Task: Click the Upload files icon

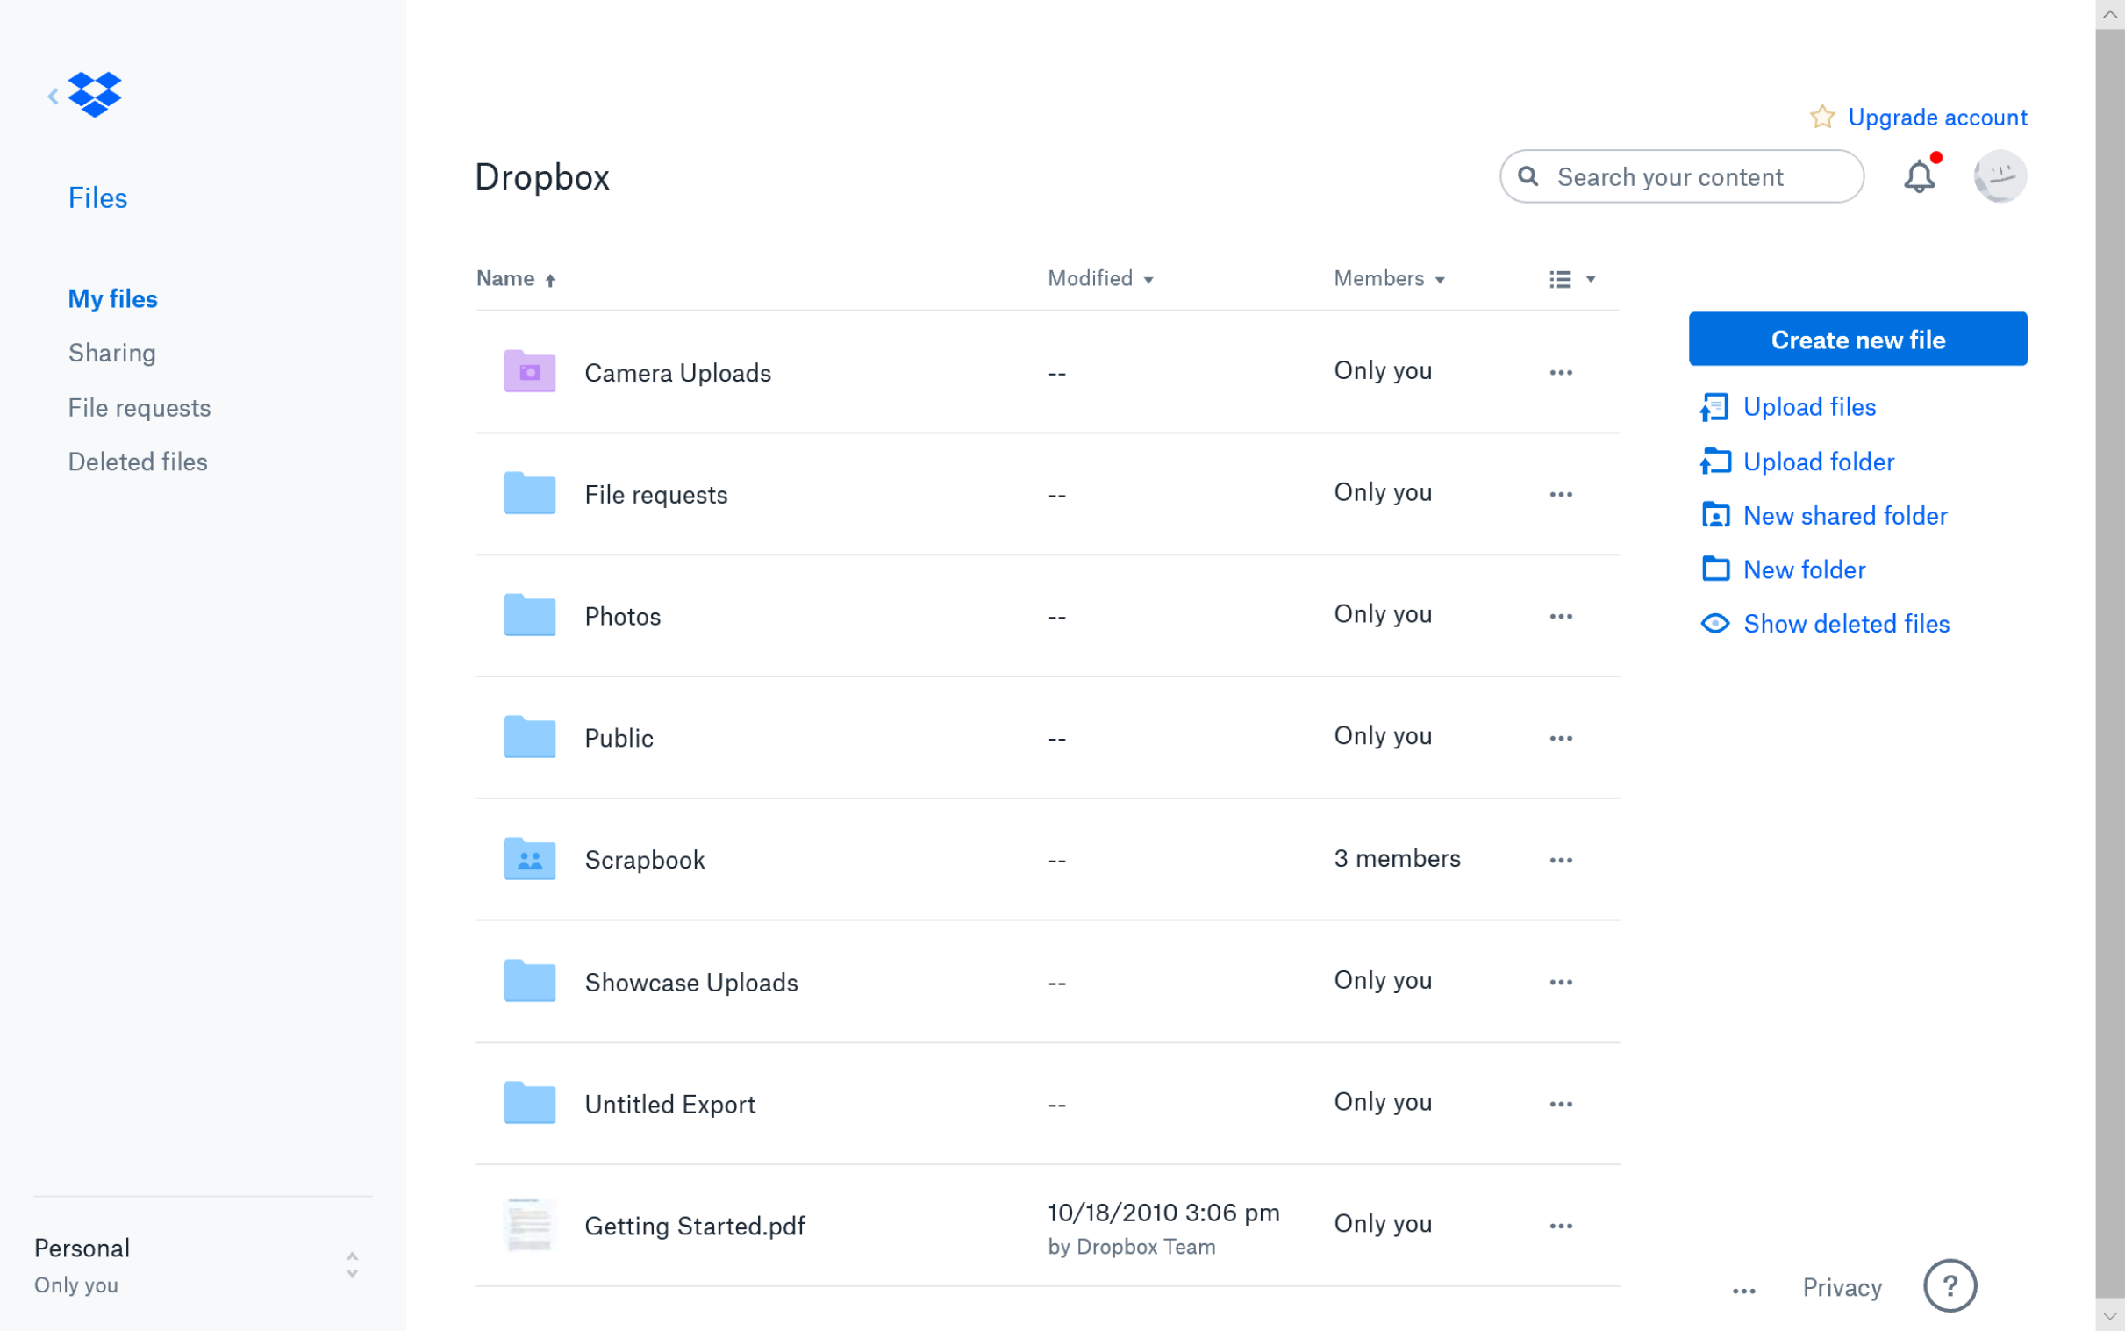Action: click(1714, 406)
